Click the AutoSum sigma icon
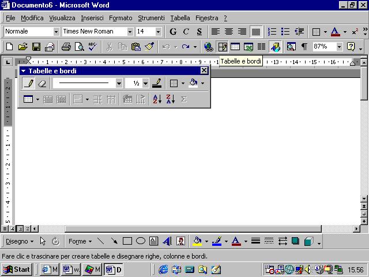Image resolution: width=369 pixels, height=277 pixels. [183, 99]
